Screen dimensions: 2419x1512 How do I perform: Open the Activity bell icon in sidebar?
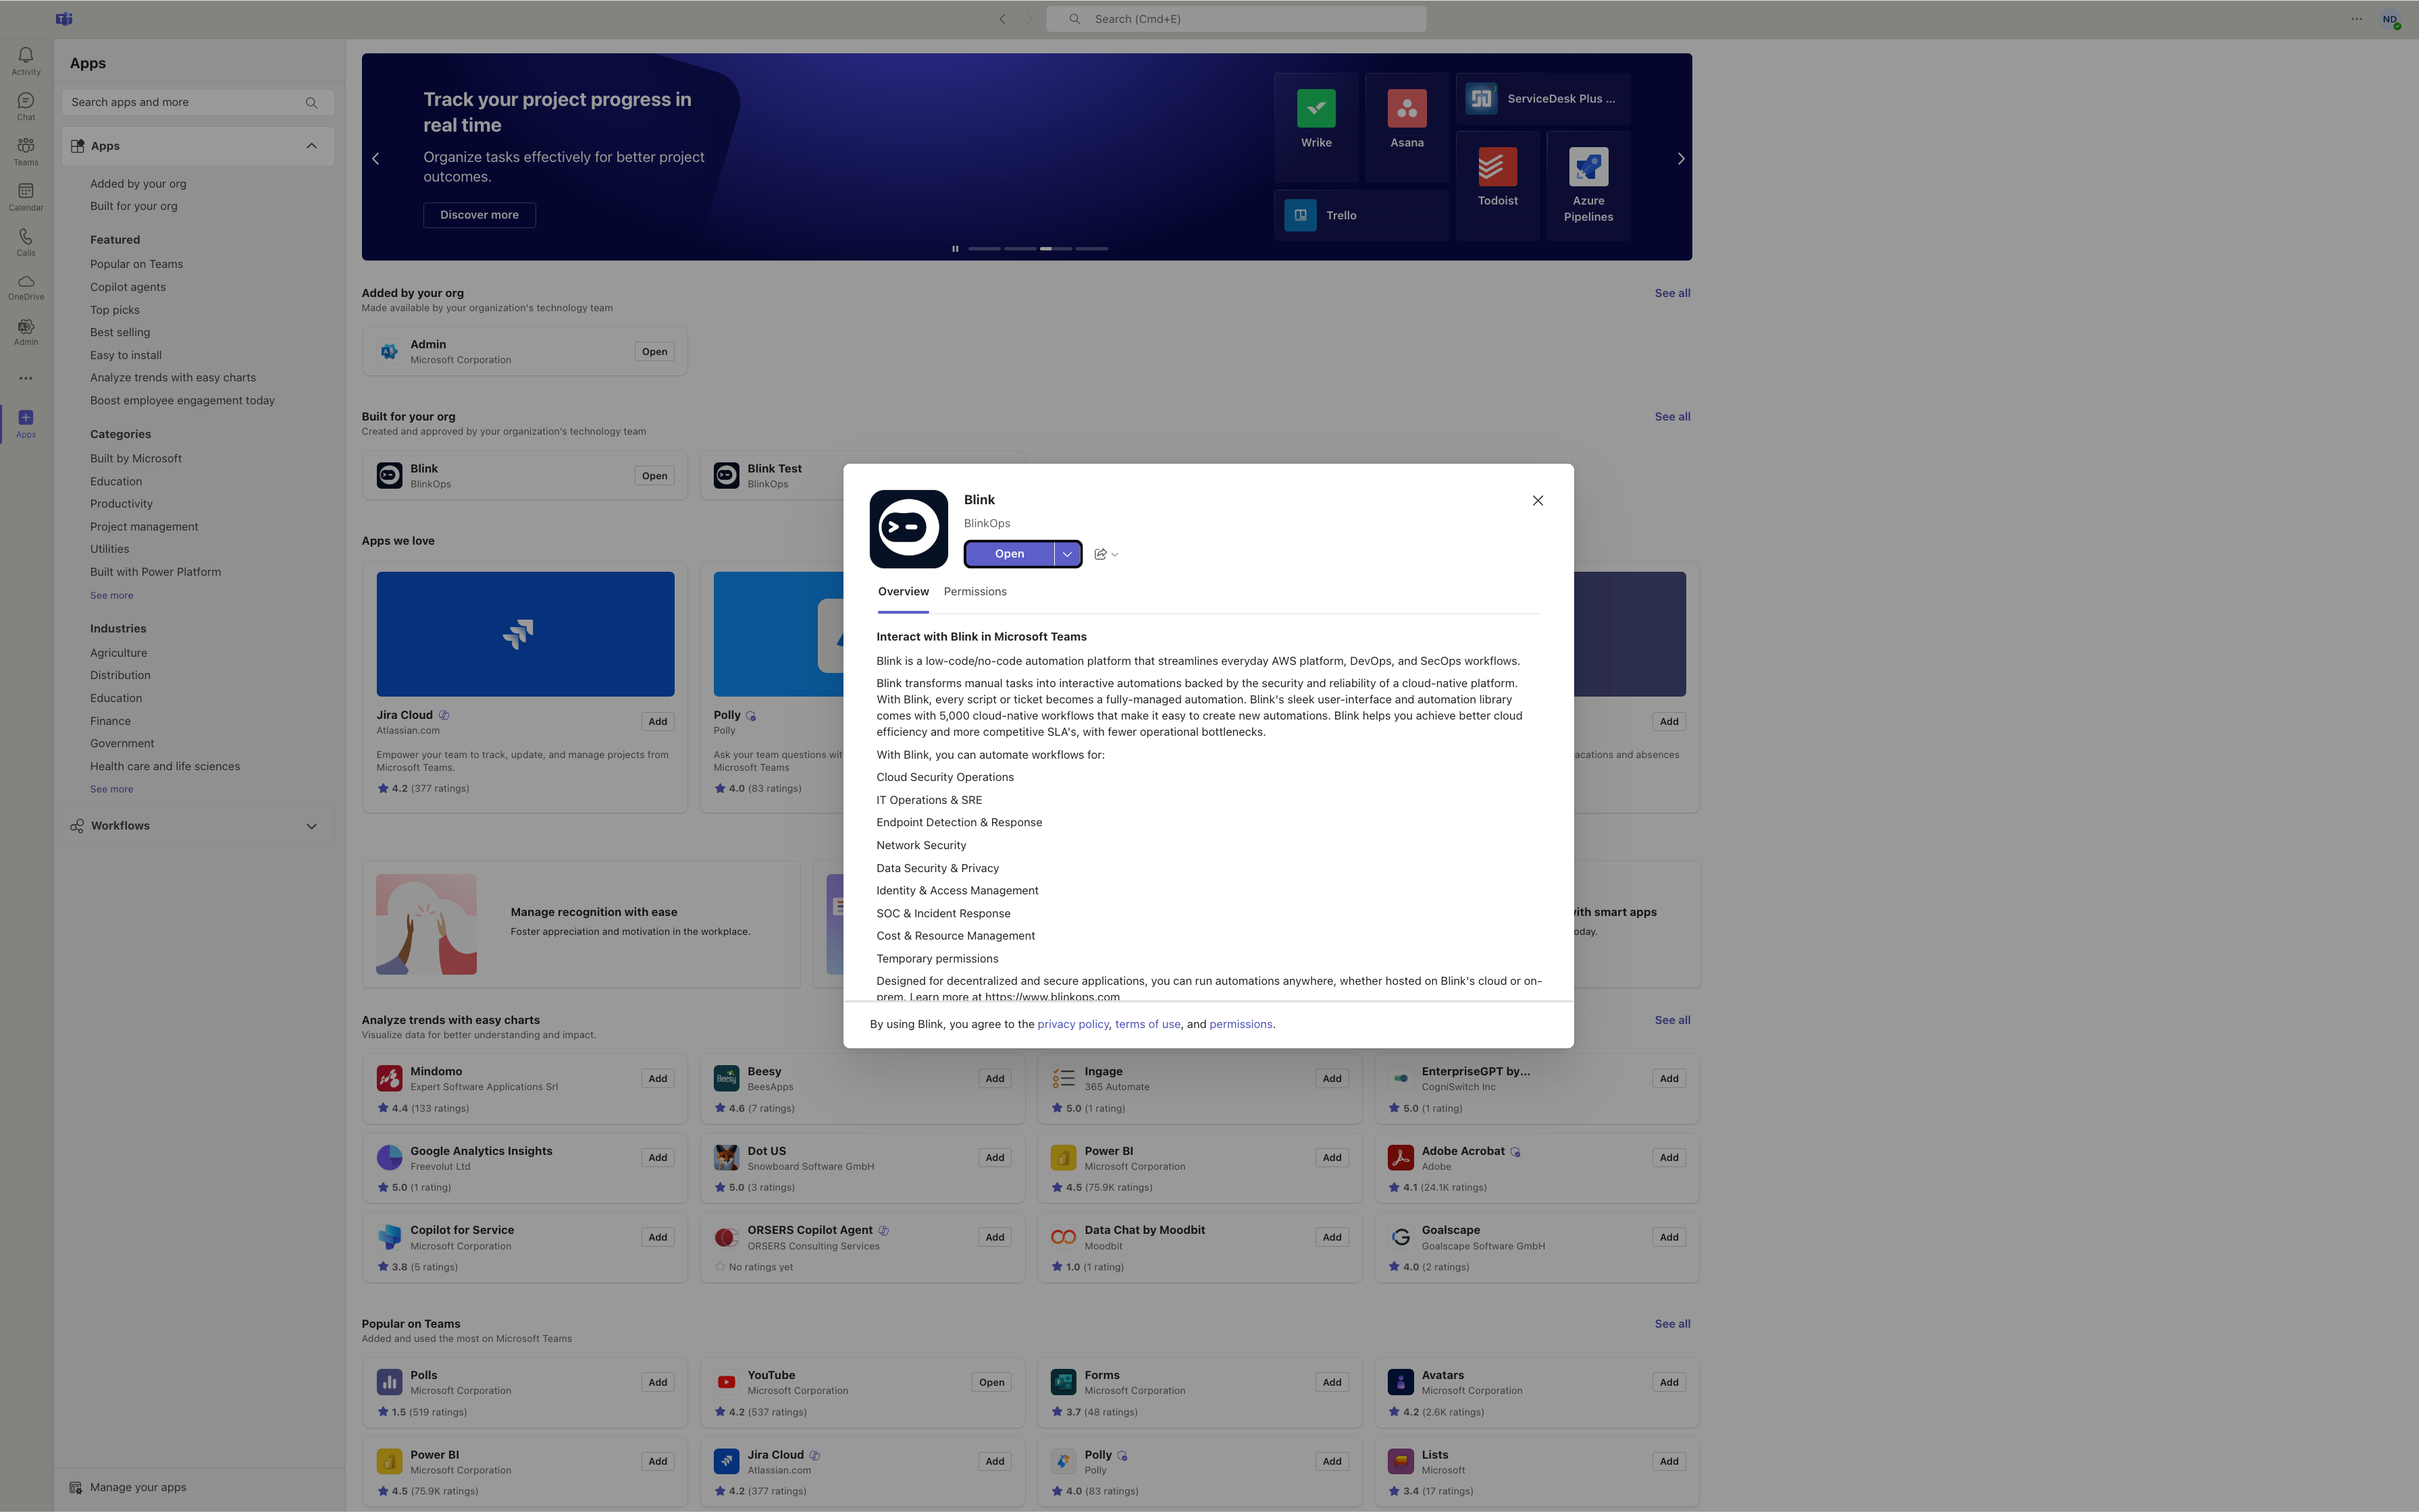coord(26,60)
